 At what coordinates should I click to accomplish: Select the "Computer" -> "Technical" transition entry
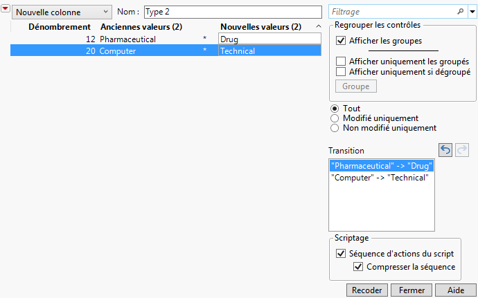[x=380, y=178]
